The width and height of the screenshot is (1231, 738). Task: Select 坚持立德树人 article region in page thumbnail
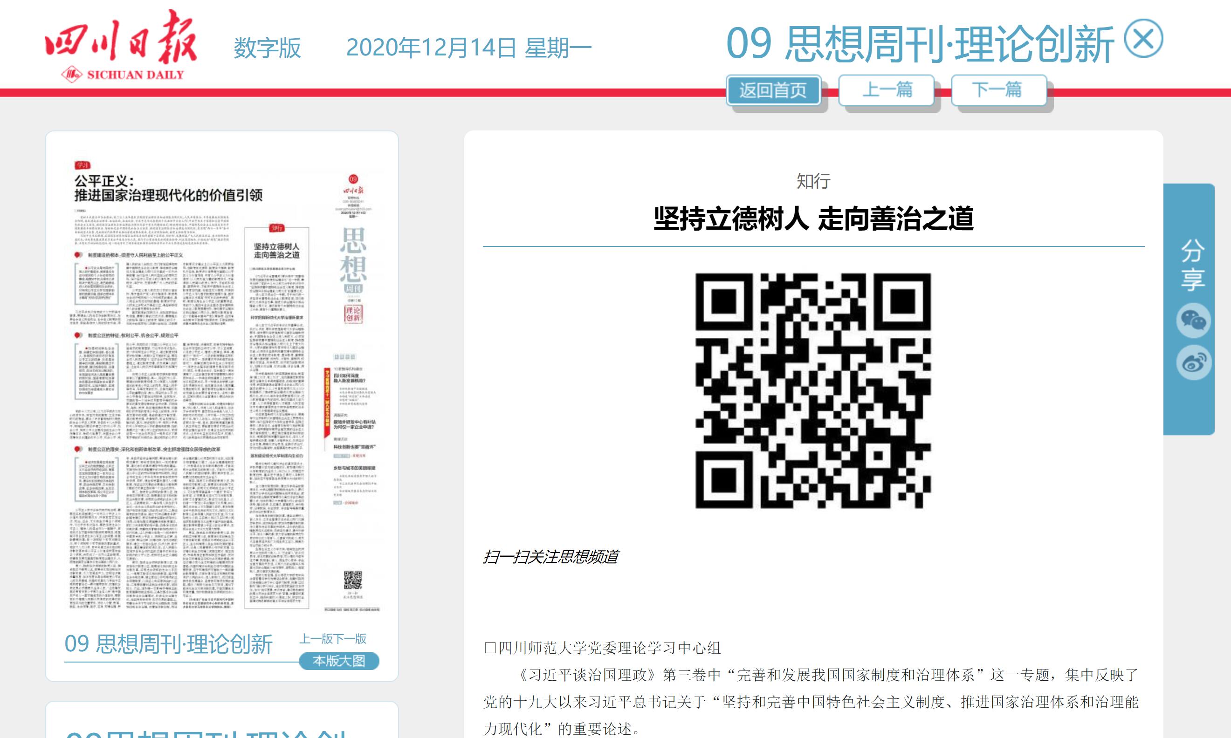[276, 418]
